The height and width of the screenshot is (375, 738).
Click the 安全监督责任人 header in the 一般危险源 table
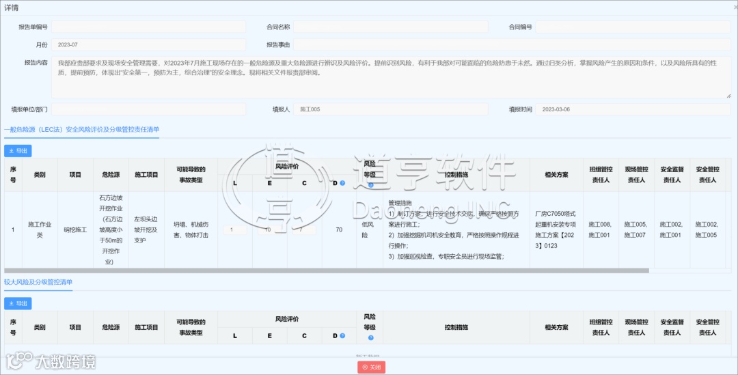[672, 175]
